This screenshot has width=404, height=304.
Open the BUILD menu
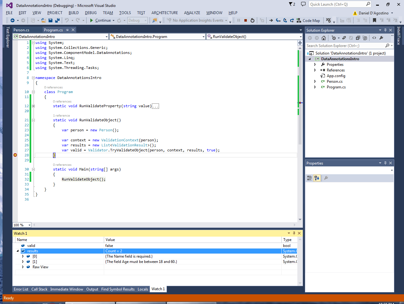pyautogui.click(x=74, y=13)
